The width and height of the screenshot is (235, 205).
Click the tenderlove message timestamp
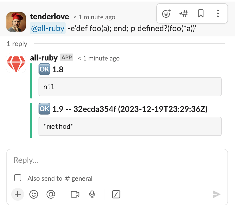tap(94, 17)
